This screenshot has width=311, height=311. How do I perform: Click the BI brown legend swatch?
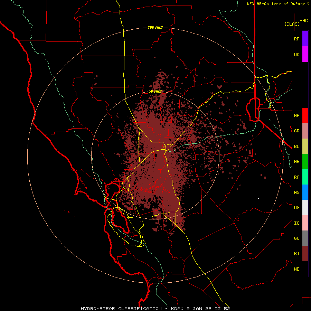(305, 254)
